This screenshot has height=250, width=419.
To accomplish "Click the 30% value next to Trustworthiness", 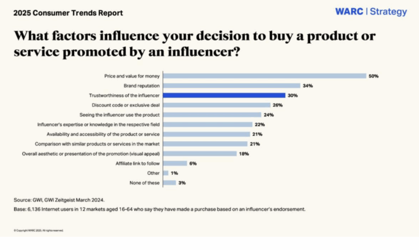I will 292,95.
